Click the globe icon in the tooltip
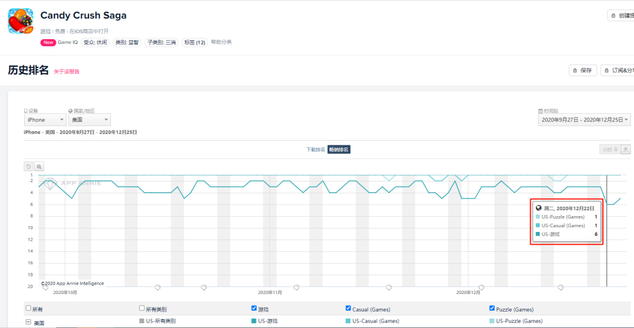Screen dimensions: 634x328 [x=538, y=208]
